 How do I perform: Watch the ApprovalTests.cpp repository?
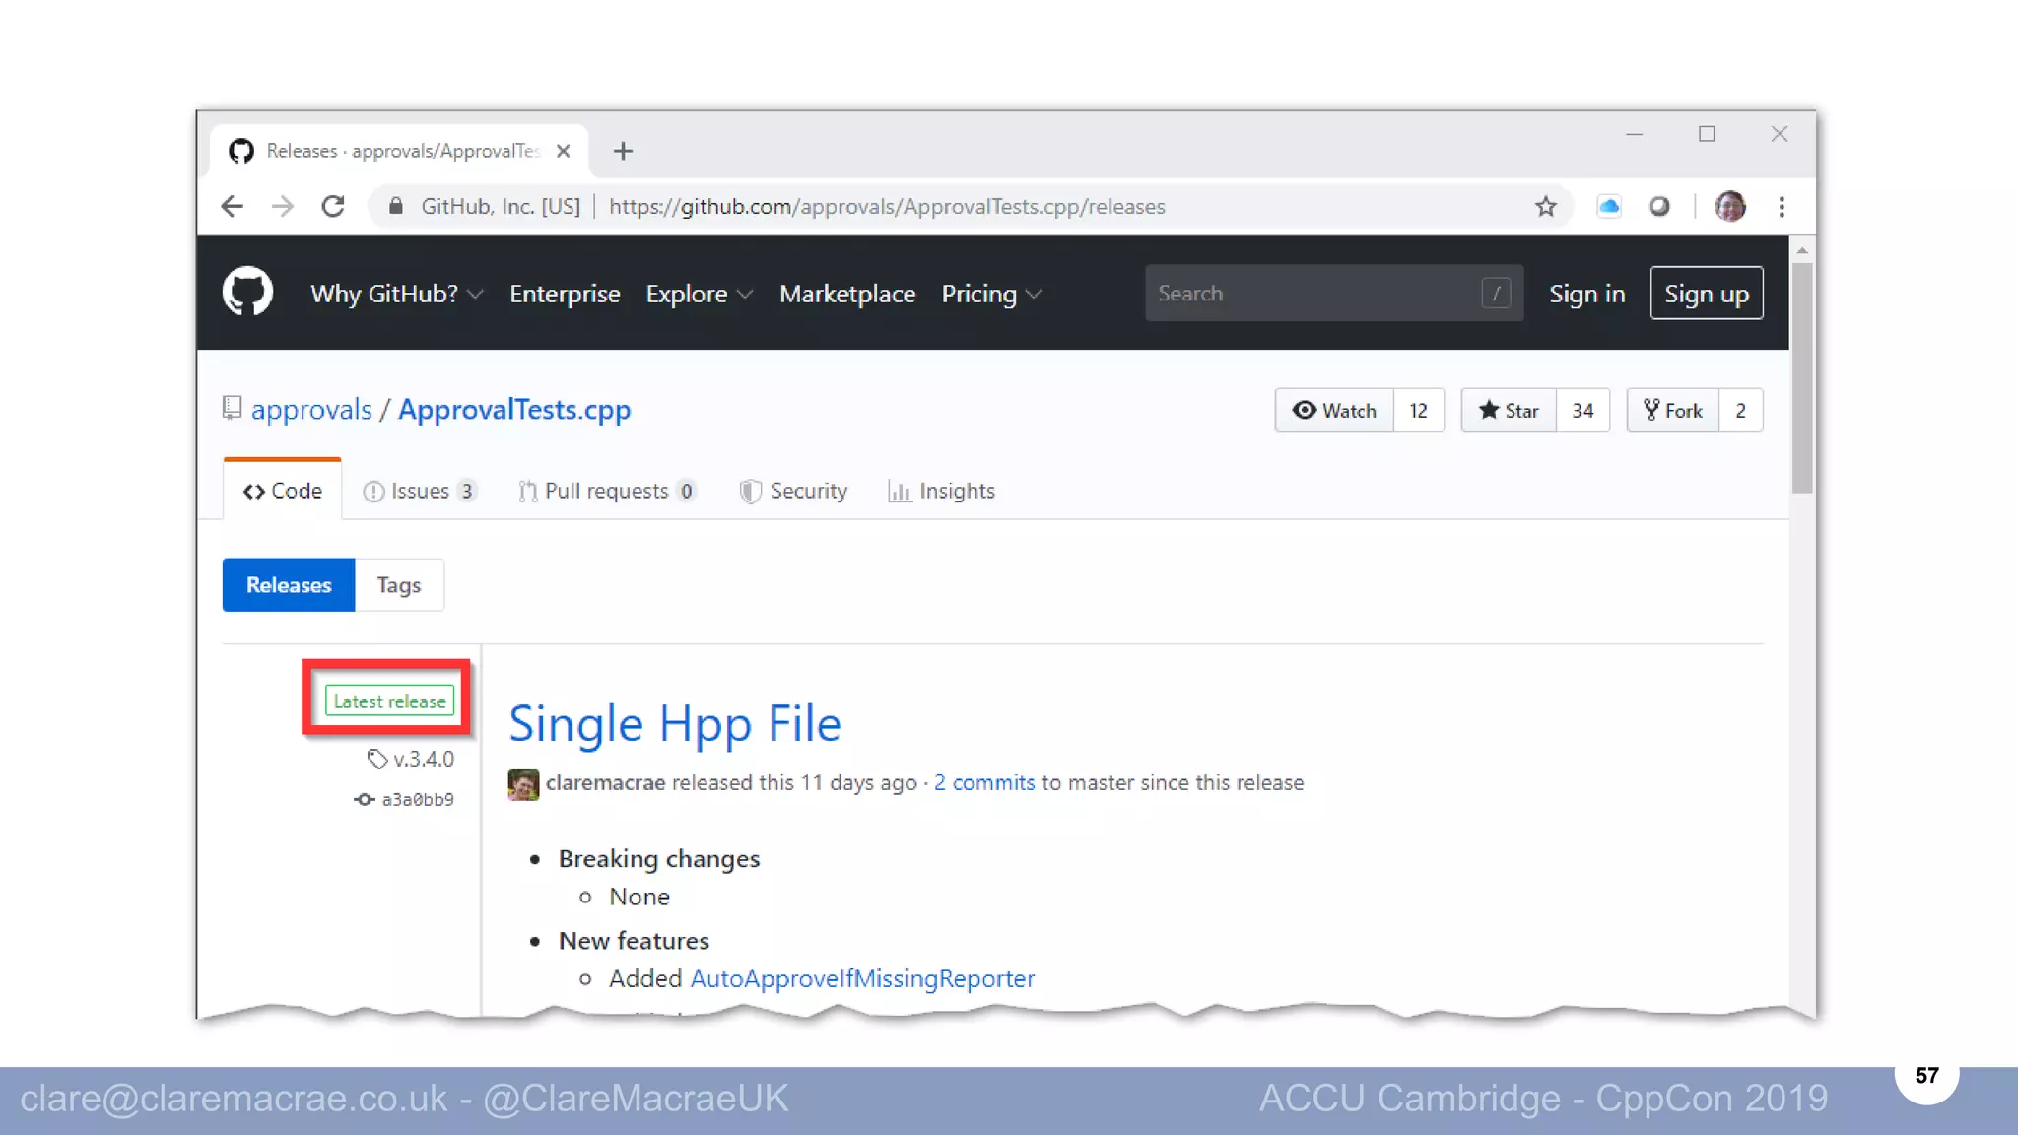pyautogui.click(x=1334, y=410)
